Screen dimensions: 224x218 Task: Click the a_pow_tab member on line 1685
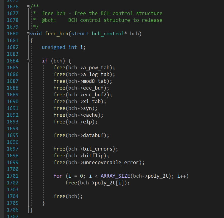click(96, 68)
